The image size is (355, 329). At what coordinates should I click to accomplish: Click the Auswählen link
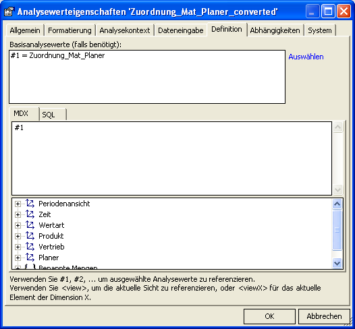tap(306, 57)
